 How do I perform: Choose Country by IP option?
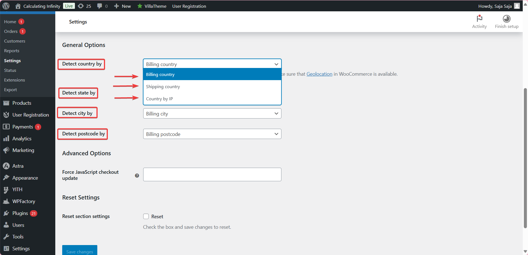[160, 99]
